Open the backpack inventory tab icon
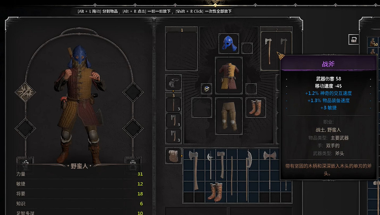The image size is (380, 215). [173, 156]
